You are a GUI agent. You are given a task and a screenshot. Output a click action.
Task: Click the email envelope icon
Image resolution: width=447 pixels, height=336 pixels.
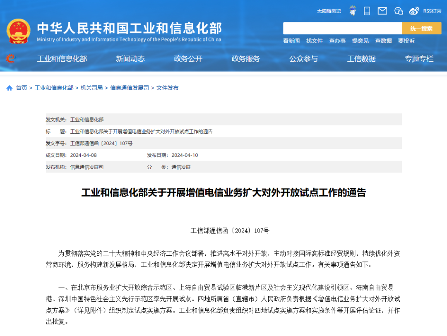[382, 11]
